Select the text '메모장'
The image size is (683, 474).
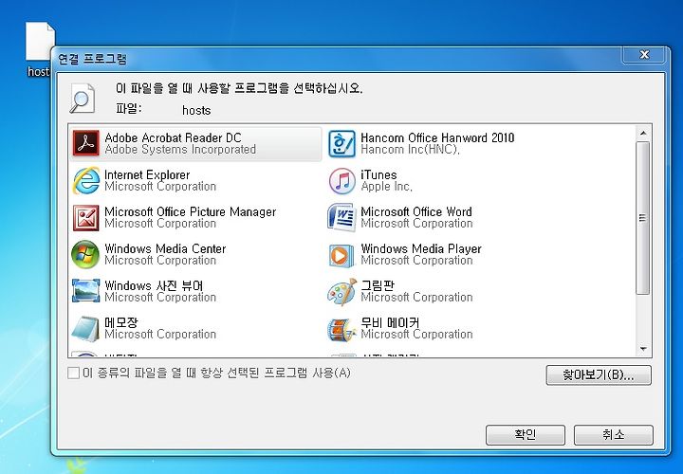point(121,322)
